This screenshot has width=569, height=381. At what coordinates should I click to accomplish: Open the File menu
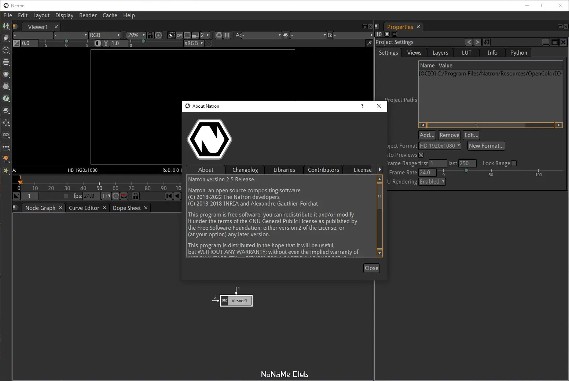coord(8,15)
